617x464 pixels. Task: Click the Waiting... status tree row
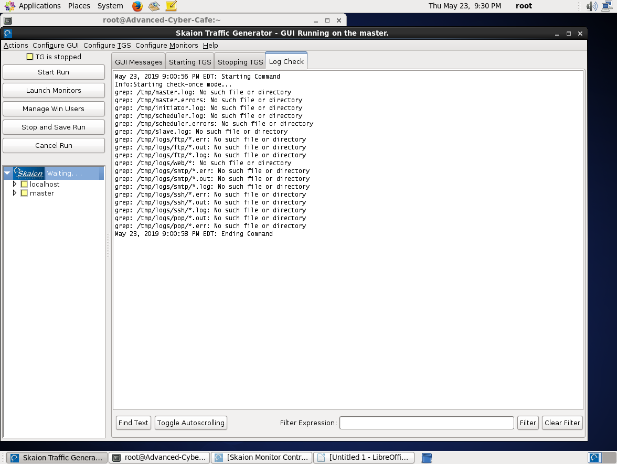[x=54, y=173]
